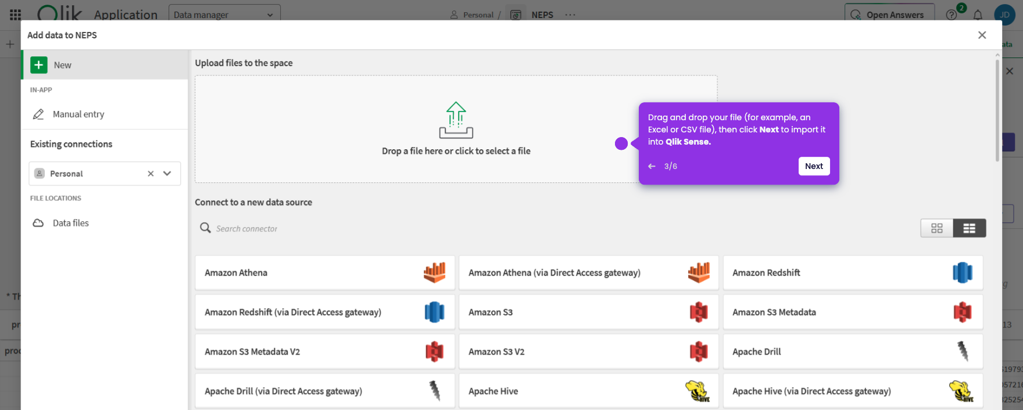Click the NEPS app sheet icon
Screen dimensions: 1023x410
[516, 15]
